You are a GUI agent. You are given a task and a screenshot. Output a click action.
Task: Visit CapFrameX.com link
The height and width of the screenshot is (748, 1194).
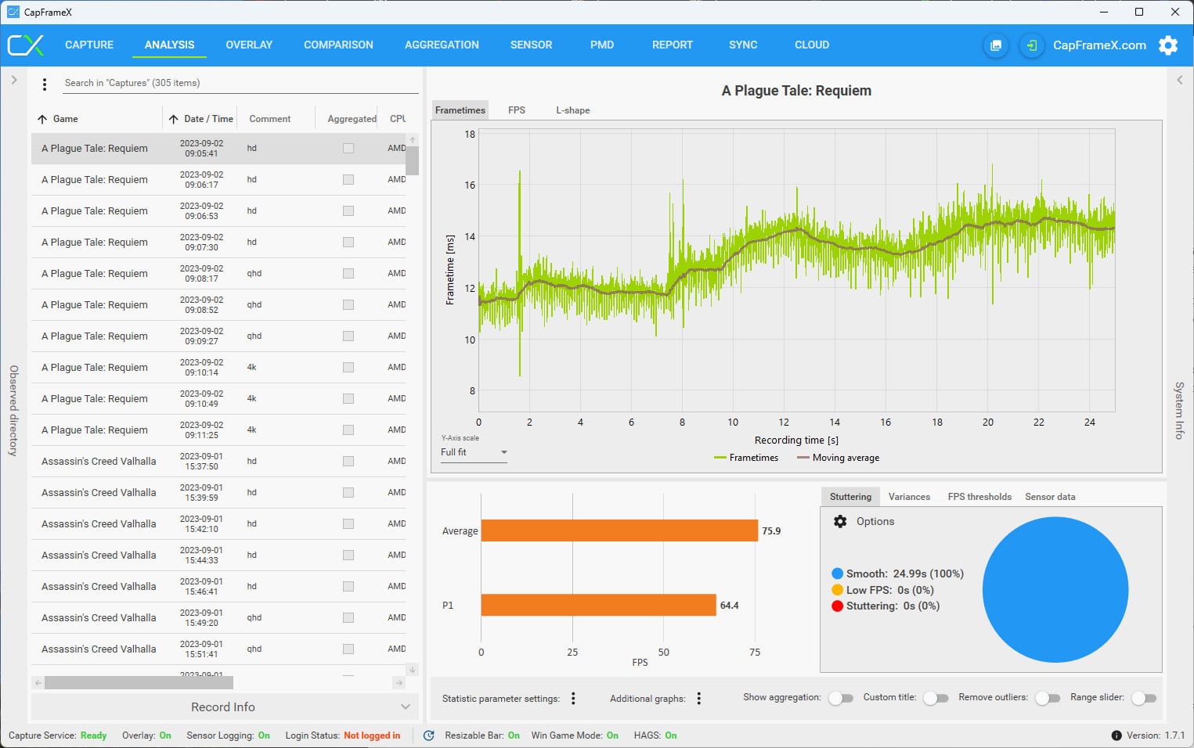[x=1099, y=45]
